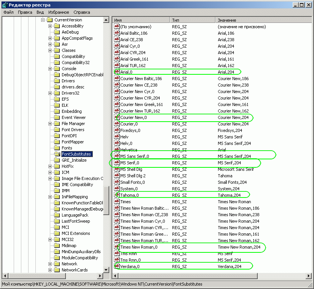314x289 pixels.
Task: Expand the Image File Execution key
Action: 50,178
